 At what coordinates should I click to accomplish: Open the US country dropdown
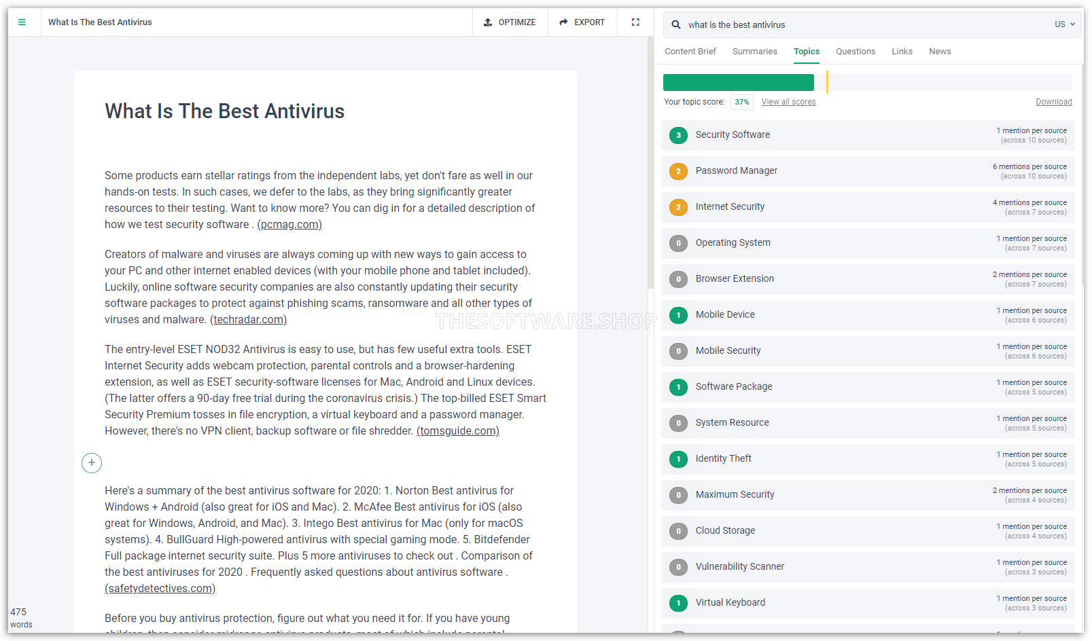point(1064,24)
